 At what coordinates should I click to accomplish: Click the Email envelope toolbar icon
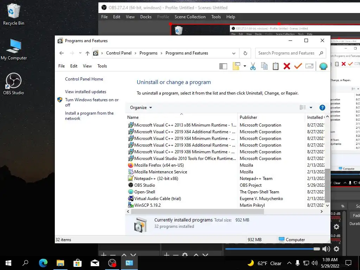tap(309, 66)
